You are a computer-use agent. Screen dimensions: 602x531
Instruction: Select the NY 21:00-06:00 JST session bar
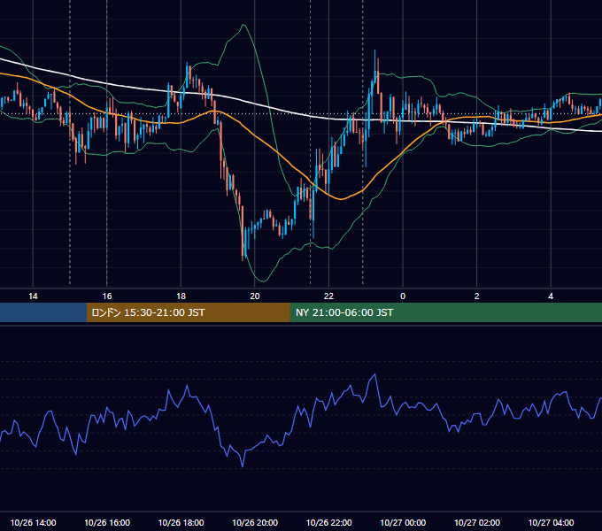(x=445, y=312)
